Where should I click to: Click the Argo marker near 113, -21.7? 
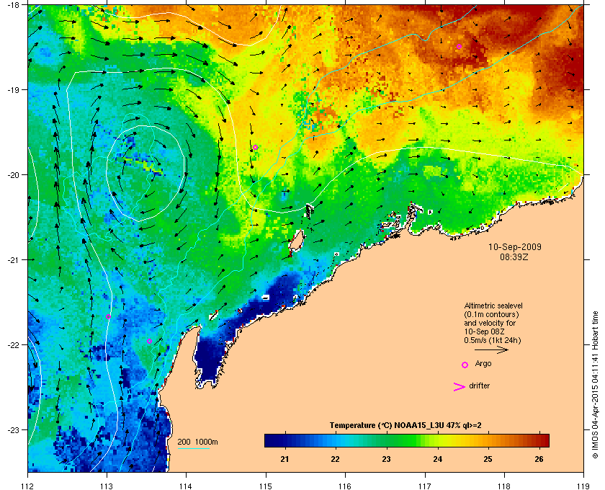pyautogui.click(x=109, y=316)
